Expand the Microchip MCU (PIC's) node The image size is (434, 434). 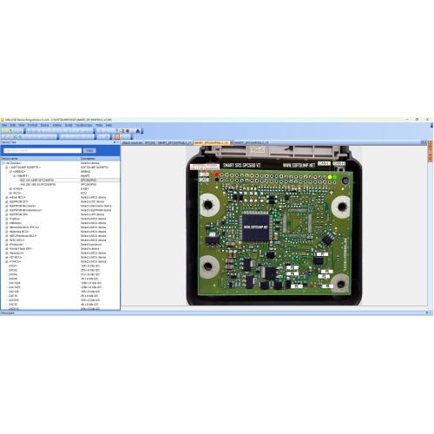click(7, 227)
